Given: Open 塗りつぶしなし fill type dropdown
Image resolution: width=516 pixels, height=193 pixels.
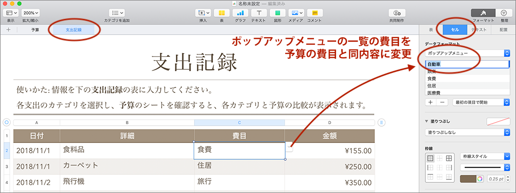Looking at the screenshot, I should (x=467, y=132).
